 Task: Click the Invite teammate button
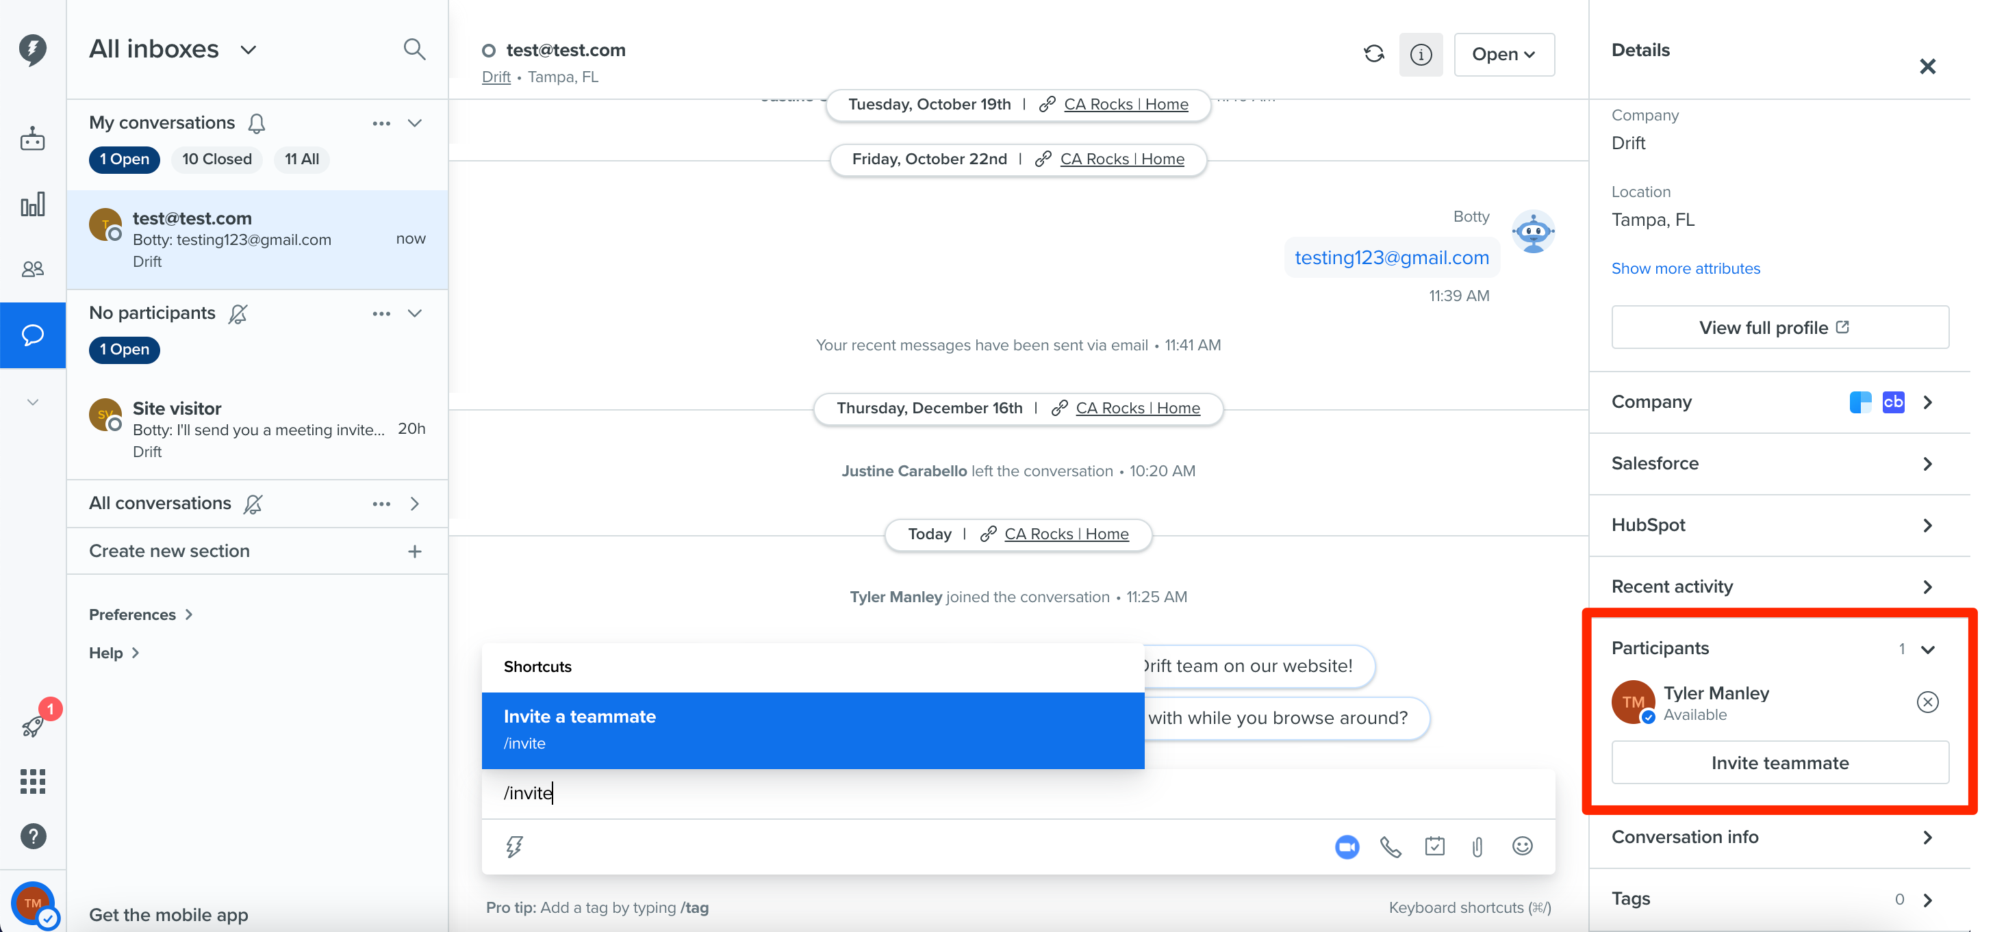tap(1780, 762)
